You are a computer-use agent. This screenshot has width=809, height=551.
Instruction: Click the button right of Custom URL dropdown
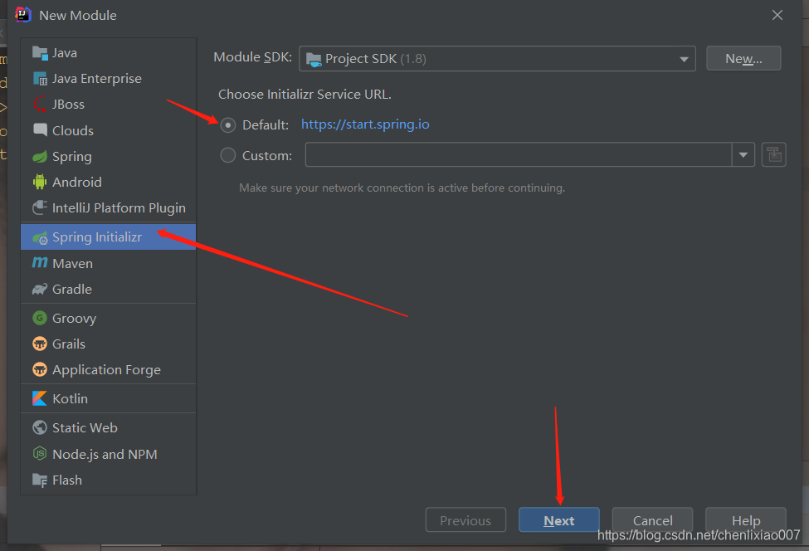click(774, 155)
